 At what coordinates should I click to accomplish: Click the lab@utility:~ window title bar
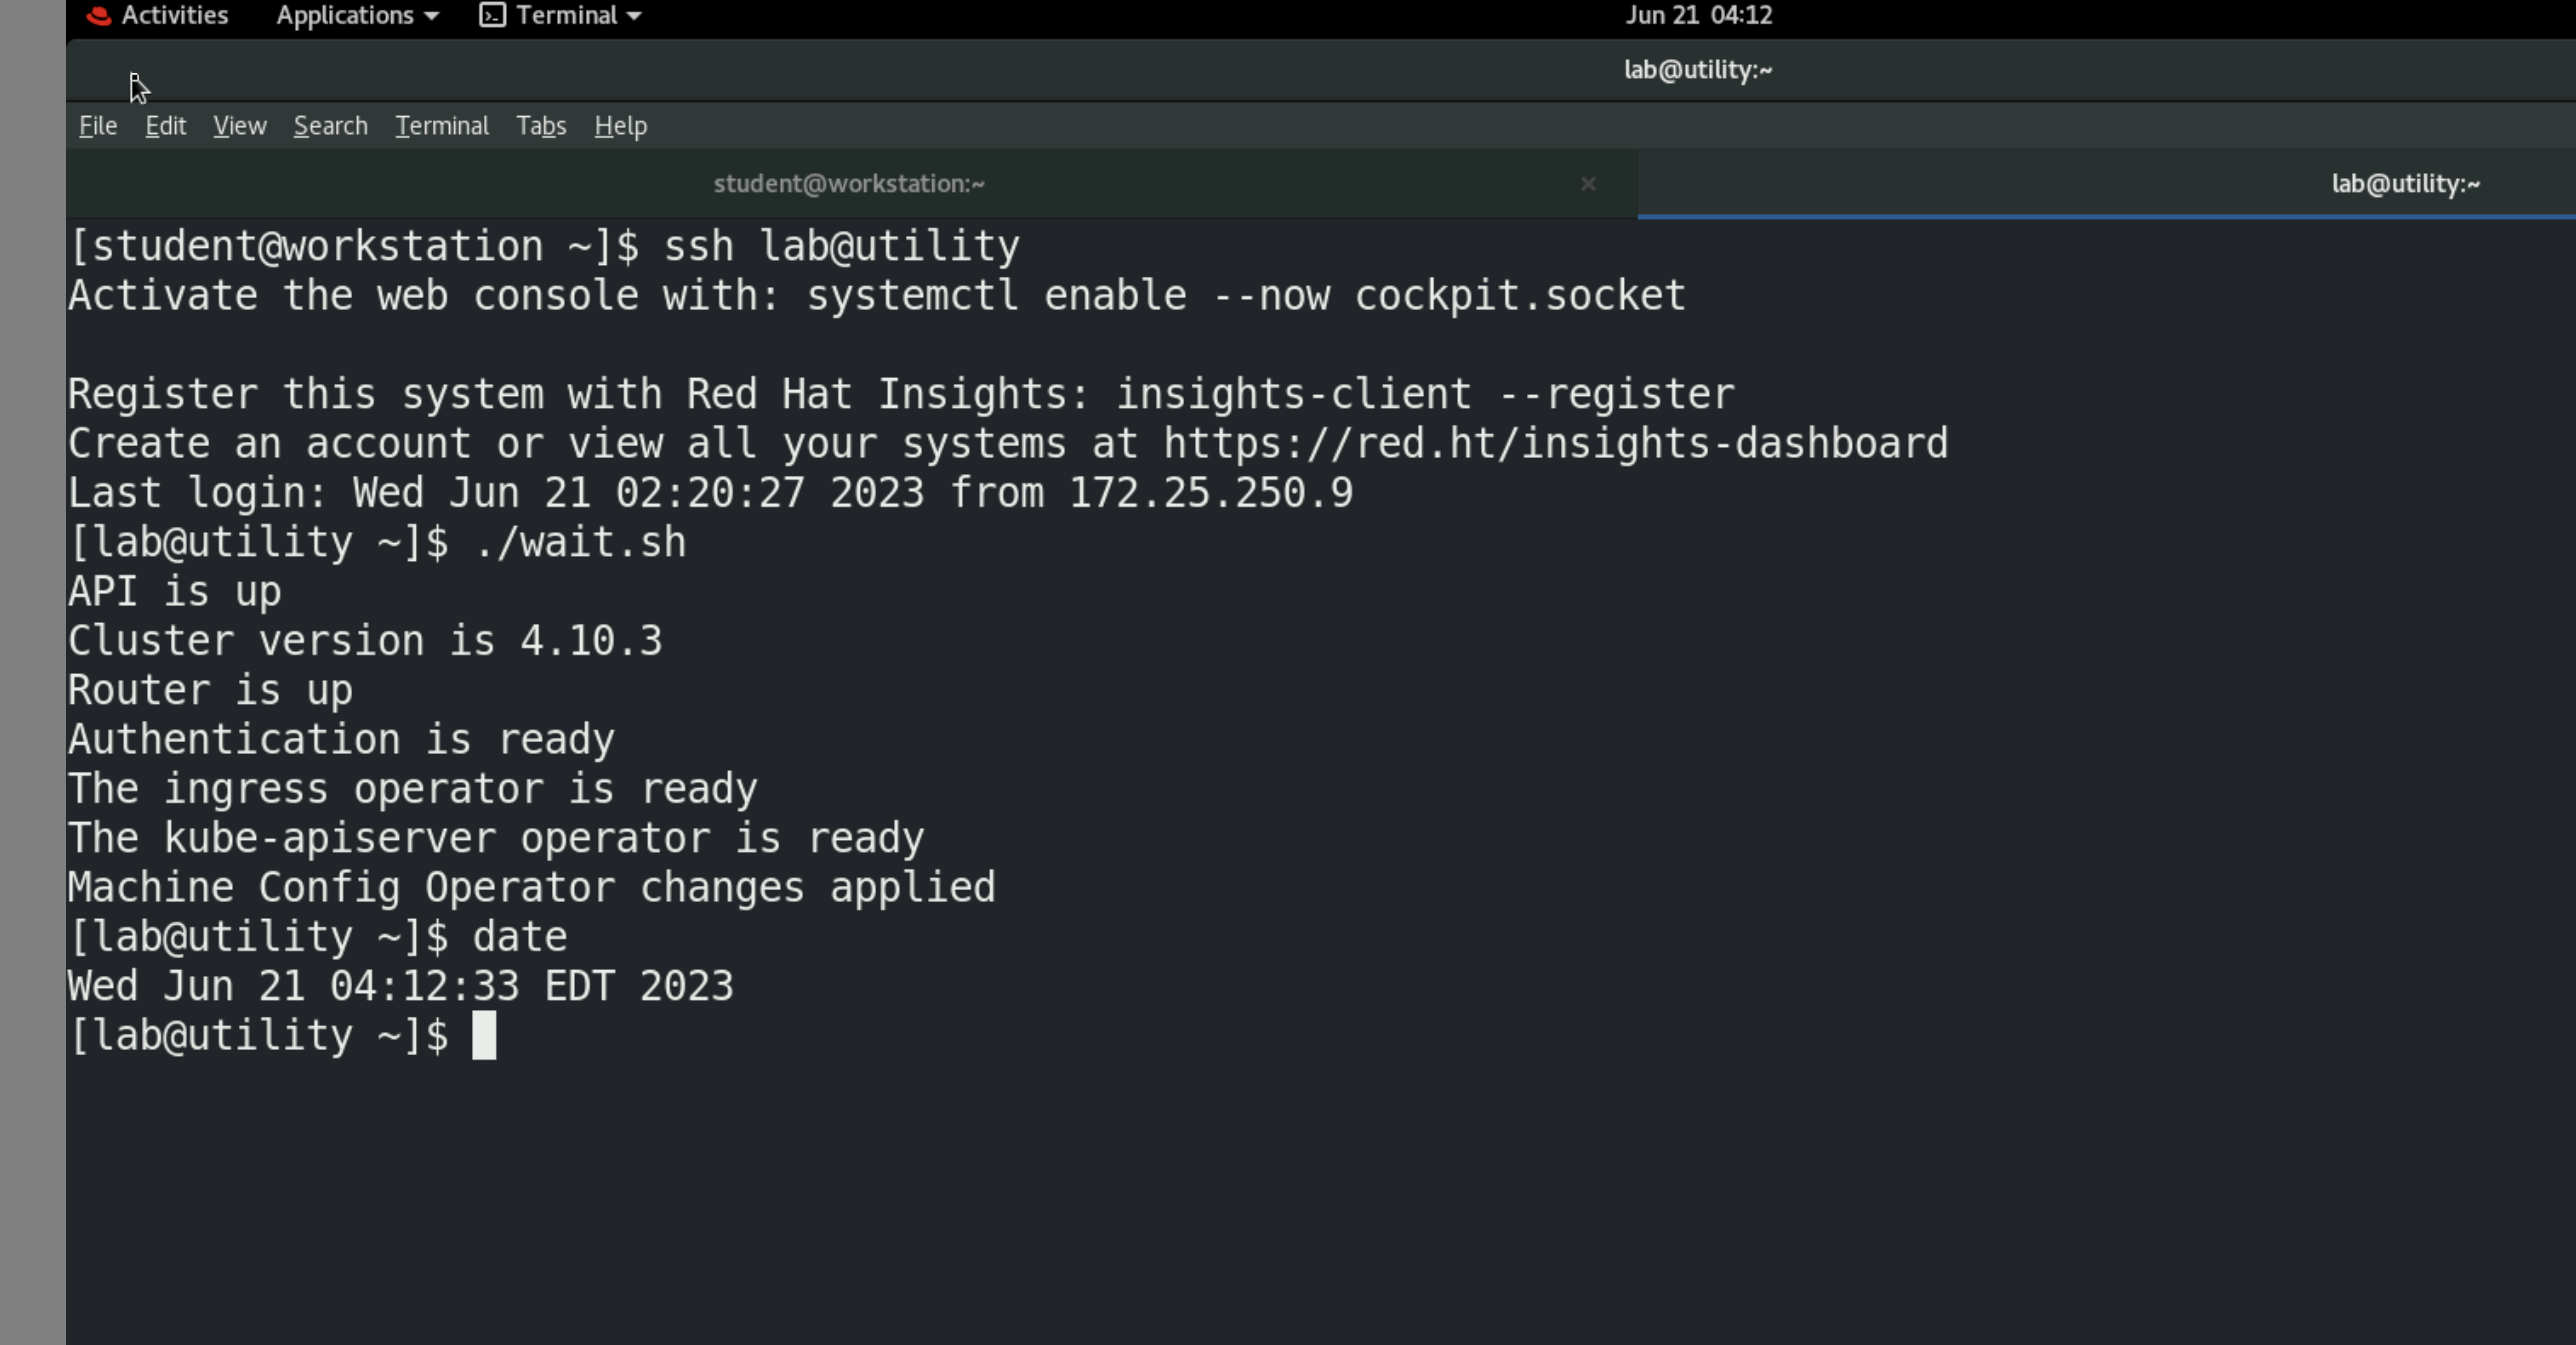click(1697, 70)
